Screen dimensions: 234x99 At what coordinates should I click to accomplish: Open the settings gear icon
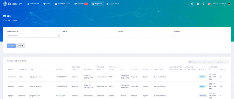(x=198, y=4)
